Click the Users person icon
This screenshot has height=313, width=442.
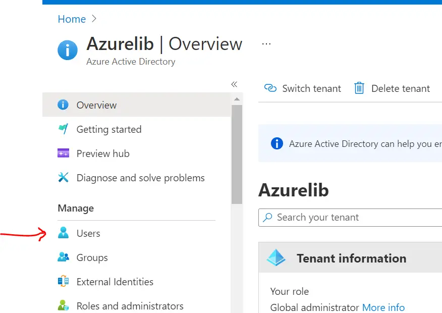click(63, 233)
